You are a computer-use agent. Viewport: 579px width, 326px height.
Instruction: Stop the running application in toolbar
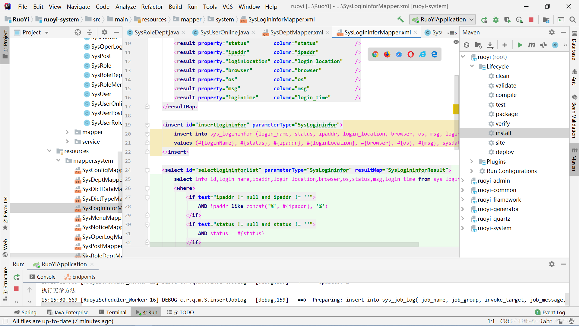pos(531,20)
